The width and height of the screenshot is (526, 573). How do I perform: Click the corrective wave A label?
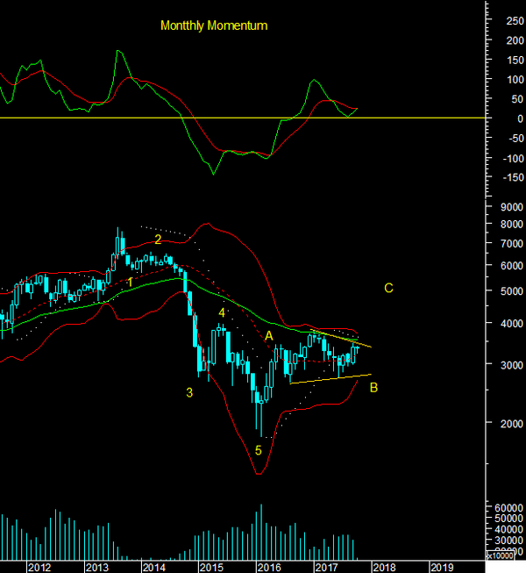pyautogui.click(x=269, y=336)
